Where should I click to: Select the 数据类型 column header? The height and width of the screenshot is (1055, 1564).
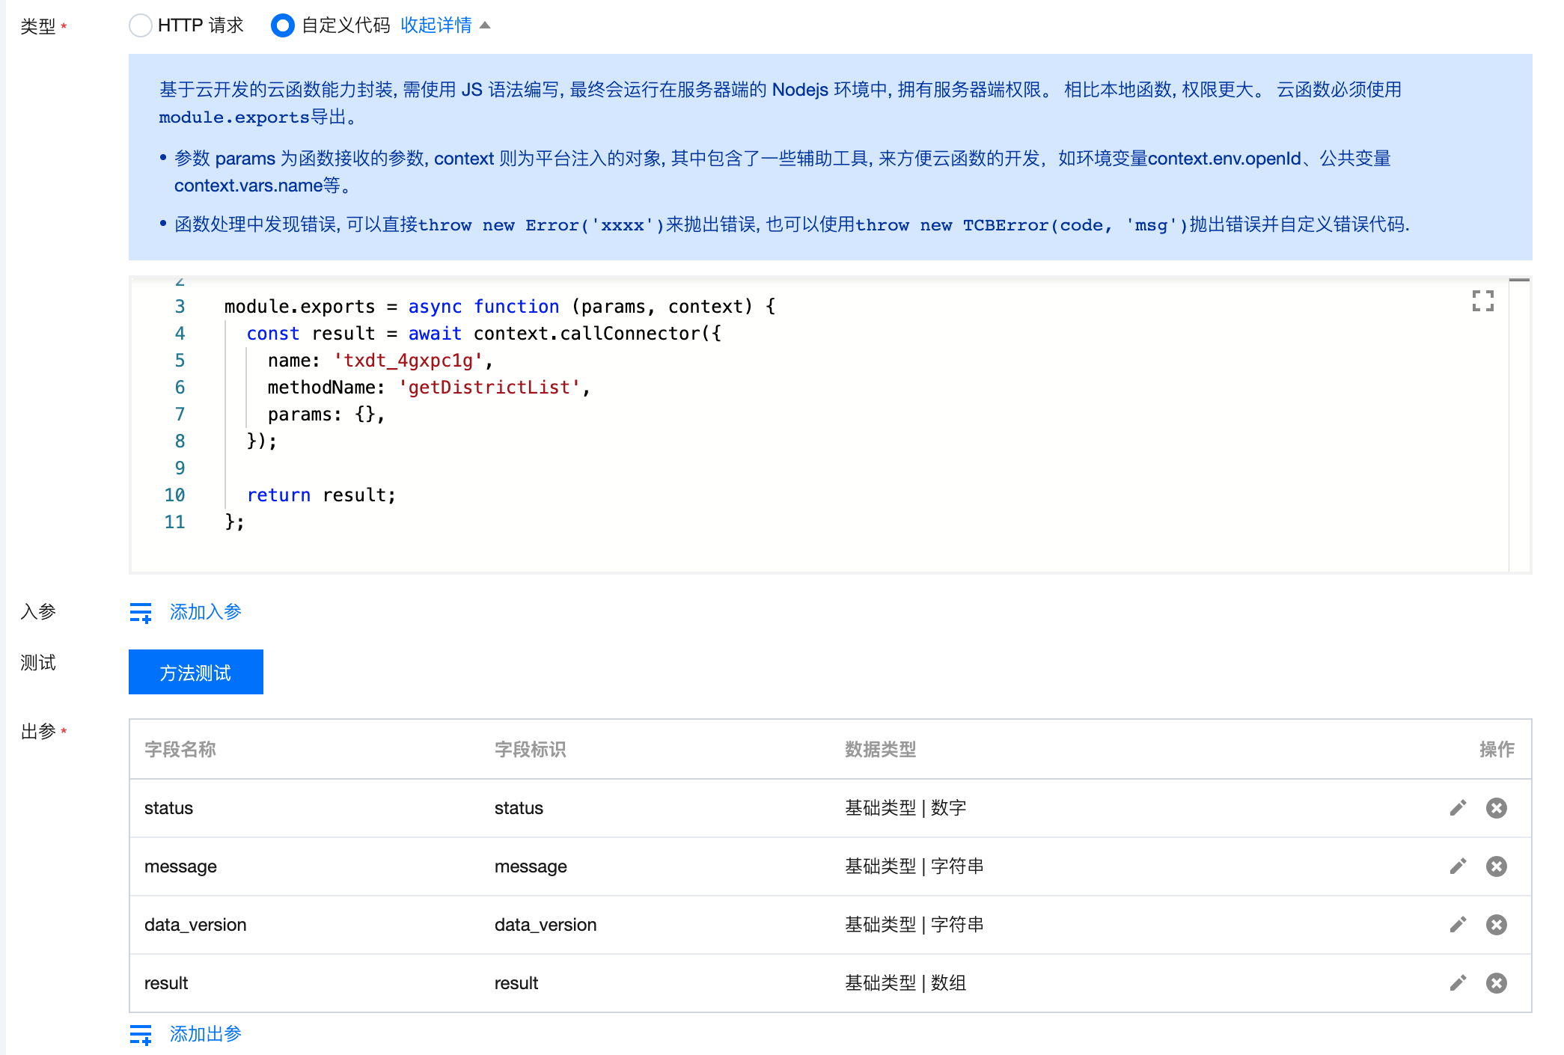point(881,750)
